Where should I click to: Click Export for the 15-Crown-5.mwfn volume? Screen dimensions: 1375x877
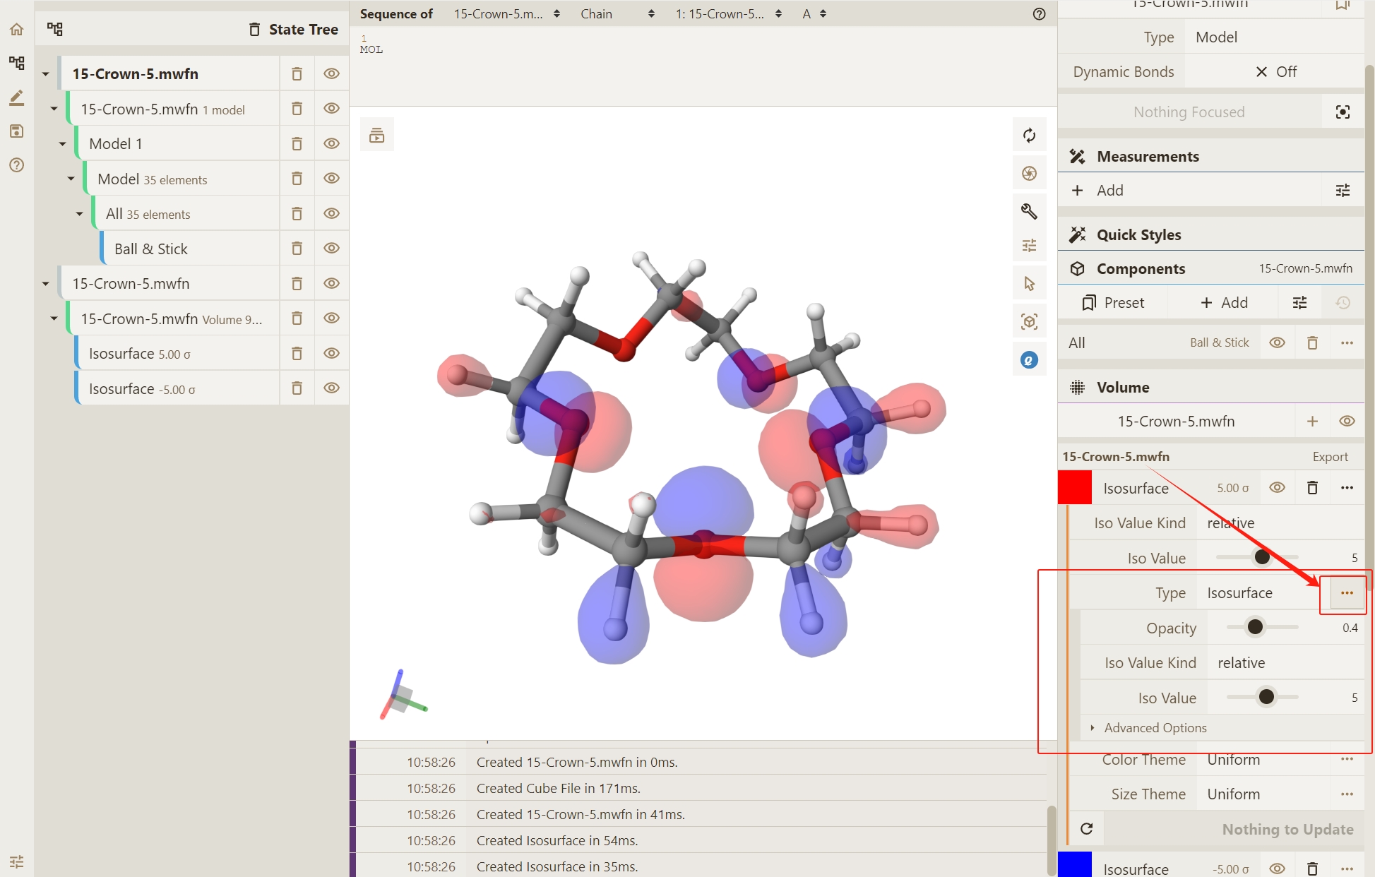1330,457
